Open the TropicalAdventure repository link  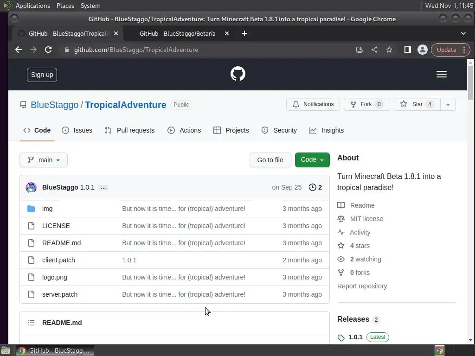tap(125, 105)
